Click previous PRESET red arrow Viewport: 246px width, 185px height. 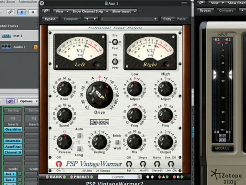tap(71, 177)
